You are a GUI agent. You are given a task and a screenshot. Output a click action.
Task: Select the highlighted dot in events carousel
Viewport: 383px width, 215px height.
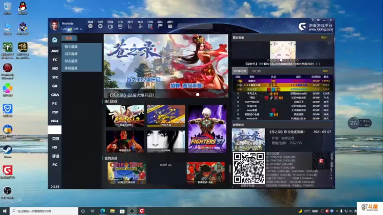coord(281,60)
